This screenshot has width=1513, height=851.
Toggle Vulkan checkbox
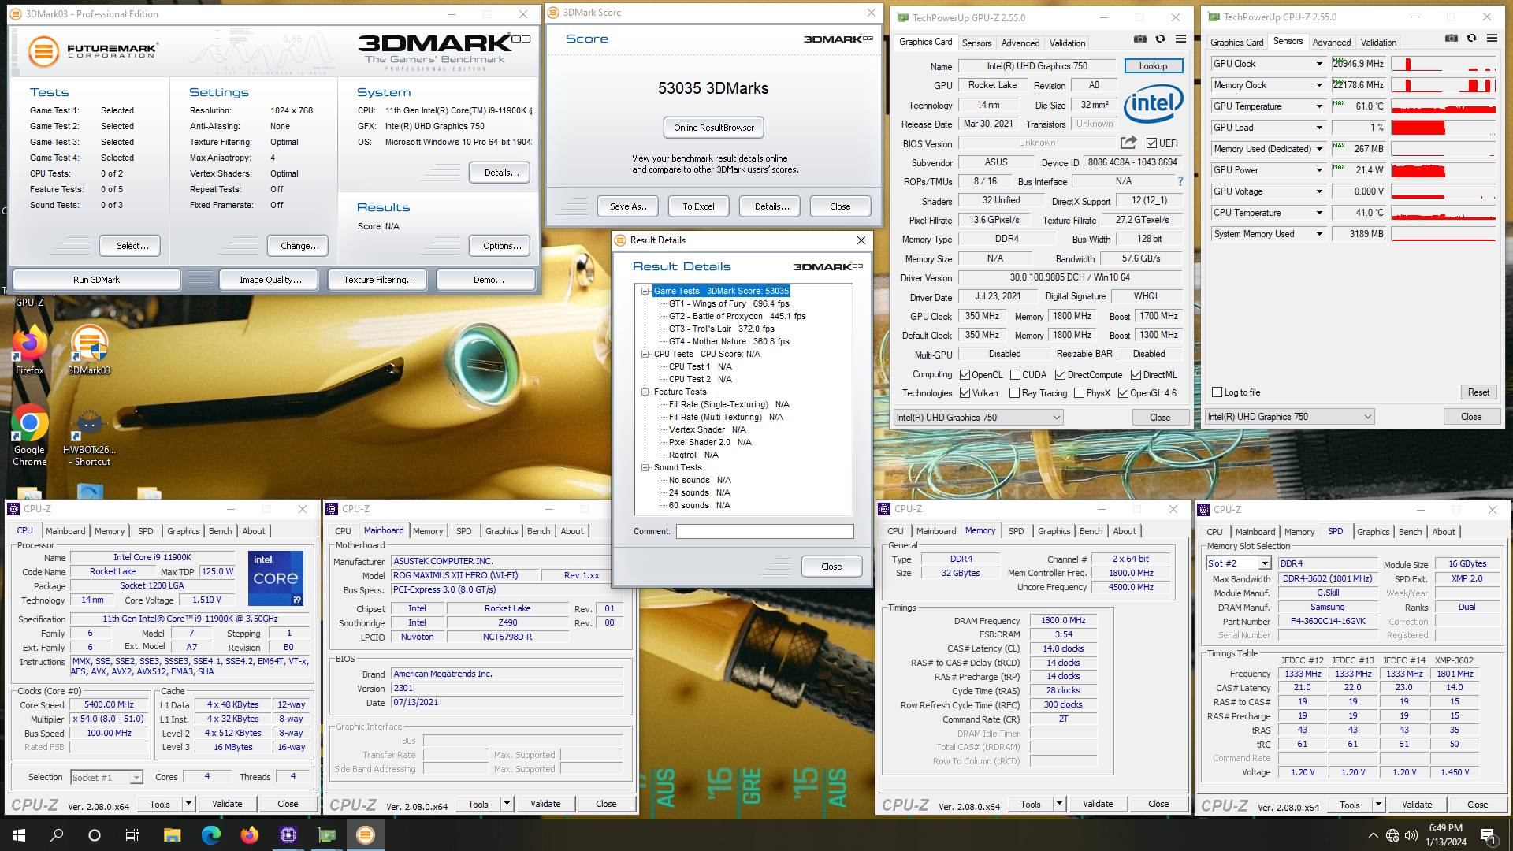coord(965,393)
